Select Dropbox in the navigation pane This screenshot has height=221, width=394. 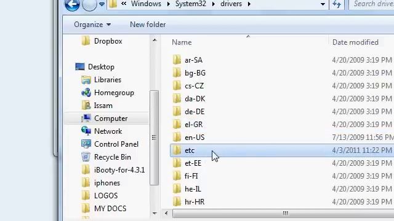click(x=108, y=41)
